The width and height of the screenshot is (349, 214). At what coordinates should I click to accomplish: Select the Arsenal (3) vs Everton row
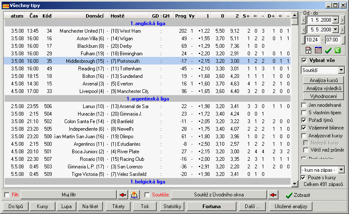coord(147,84)
